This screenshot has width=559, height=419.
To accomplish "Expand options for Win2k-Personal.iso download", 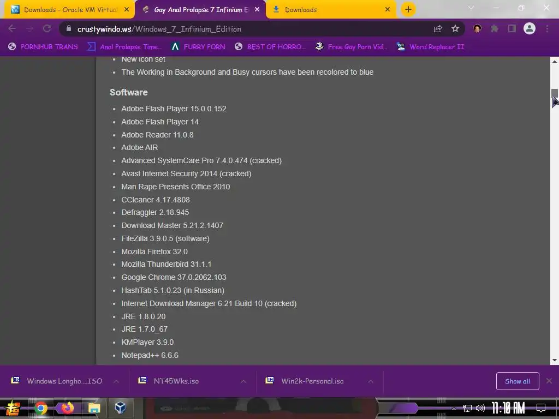I will 371,381.
